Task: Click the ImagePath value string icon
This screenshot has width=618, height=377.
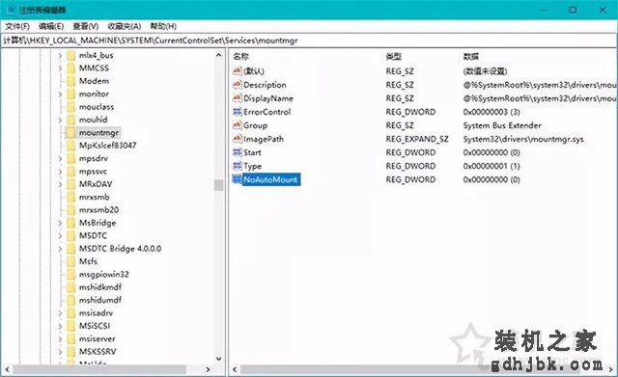Action: pyautogui.click(x=238, y=139)
